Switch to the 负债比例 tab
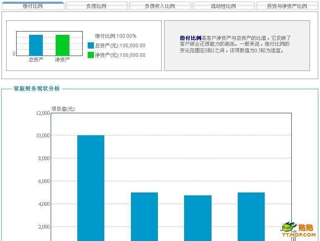Viewport: 320px width, 241px height. (96, 6)
